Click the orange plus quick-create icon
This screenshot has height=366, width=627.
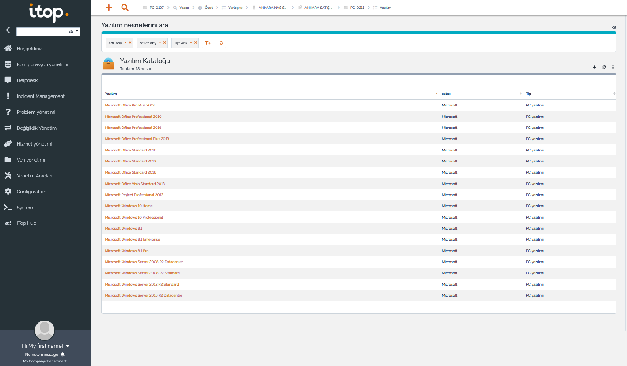(x=109, y=8)
